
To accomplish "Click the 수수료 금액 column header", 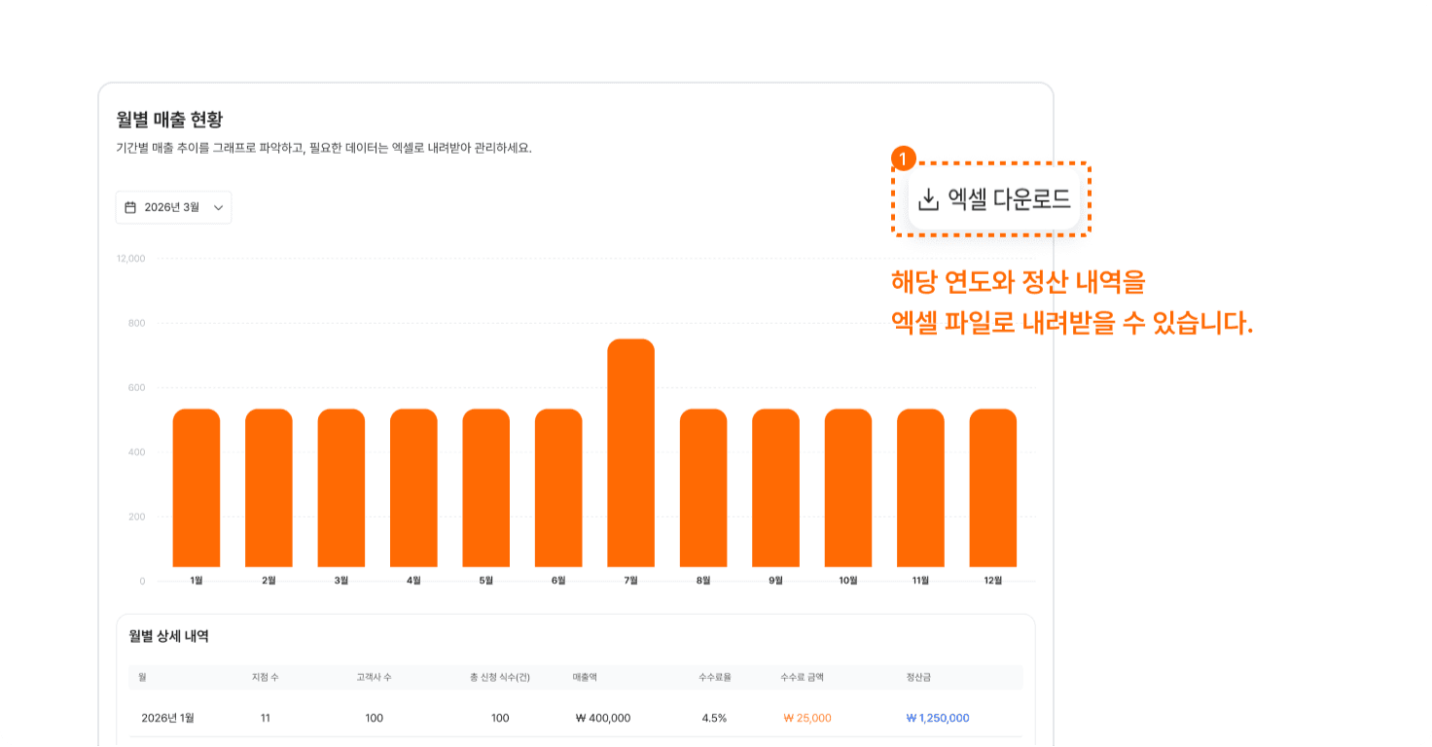I will click(x=802, y=677).
